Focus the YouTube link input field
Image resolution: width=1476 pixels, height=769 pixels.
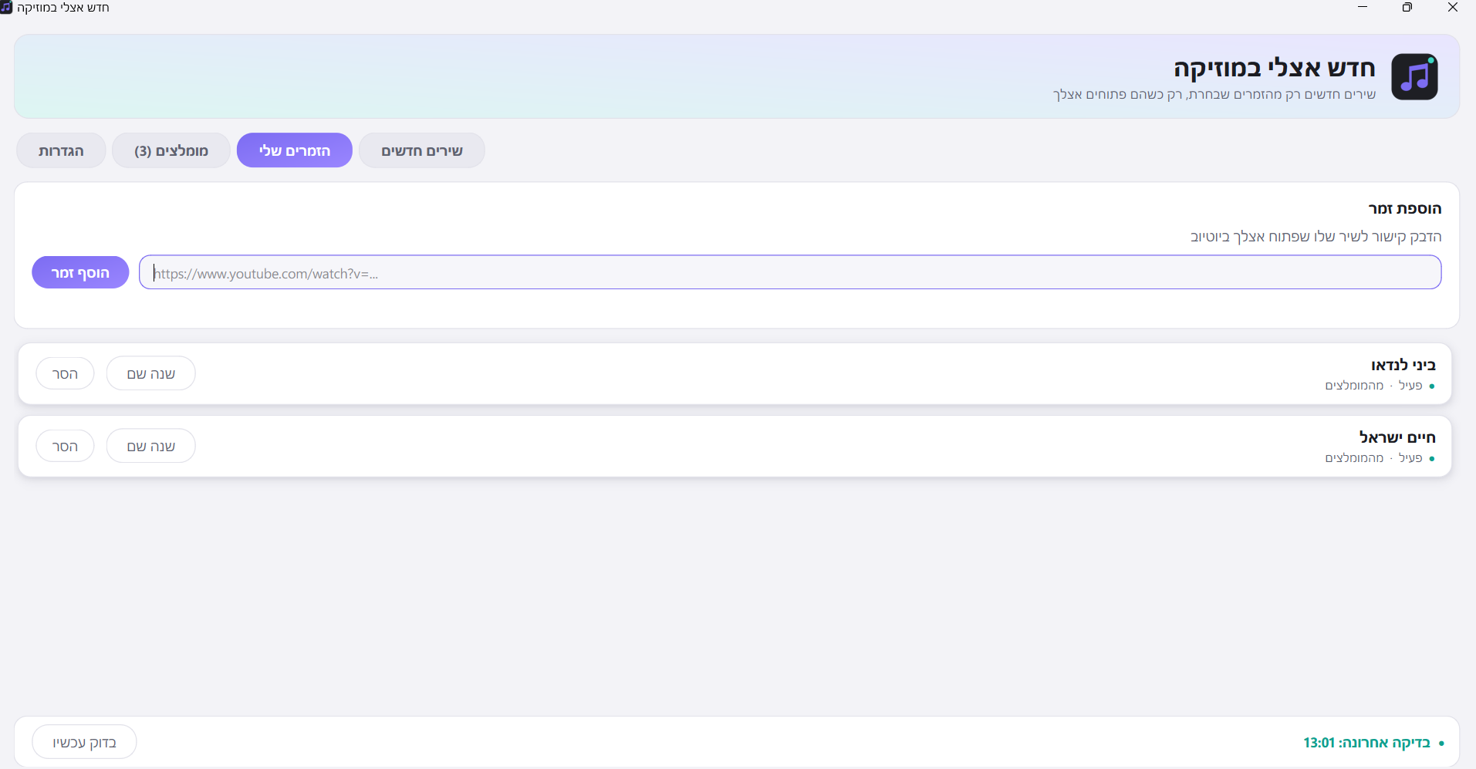(790, 272)
